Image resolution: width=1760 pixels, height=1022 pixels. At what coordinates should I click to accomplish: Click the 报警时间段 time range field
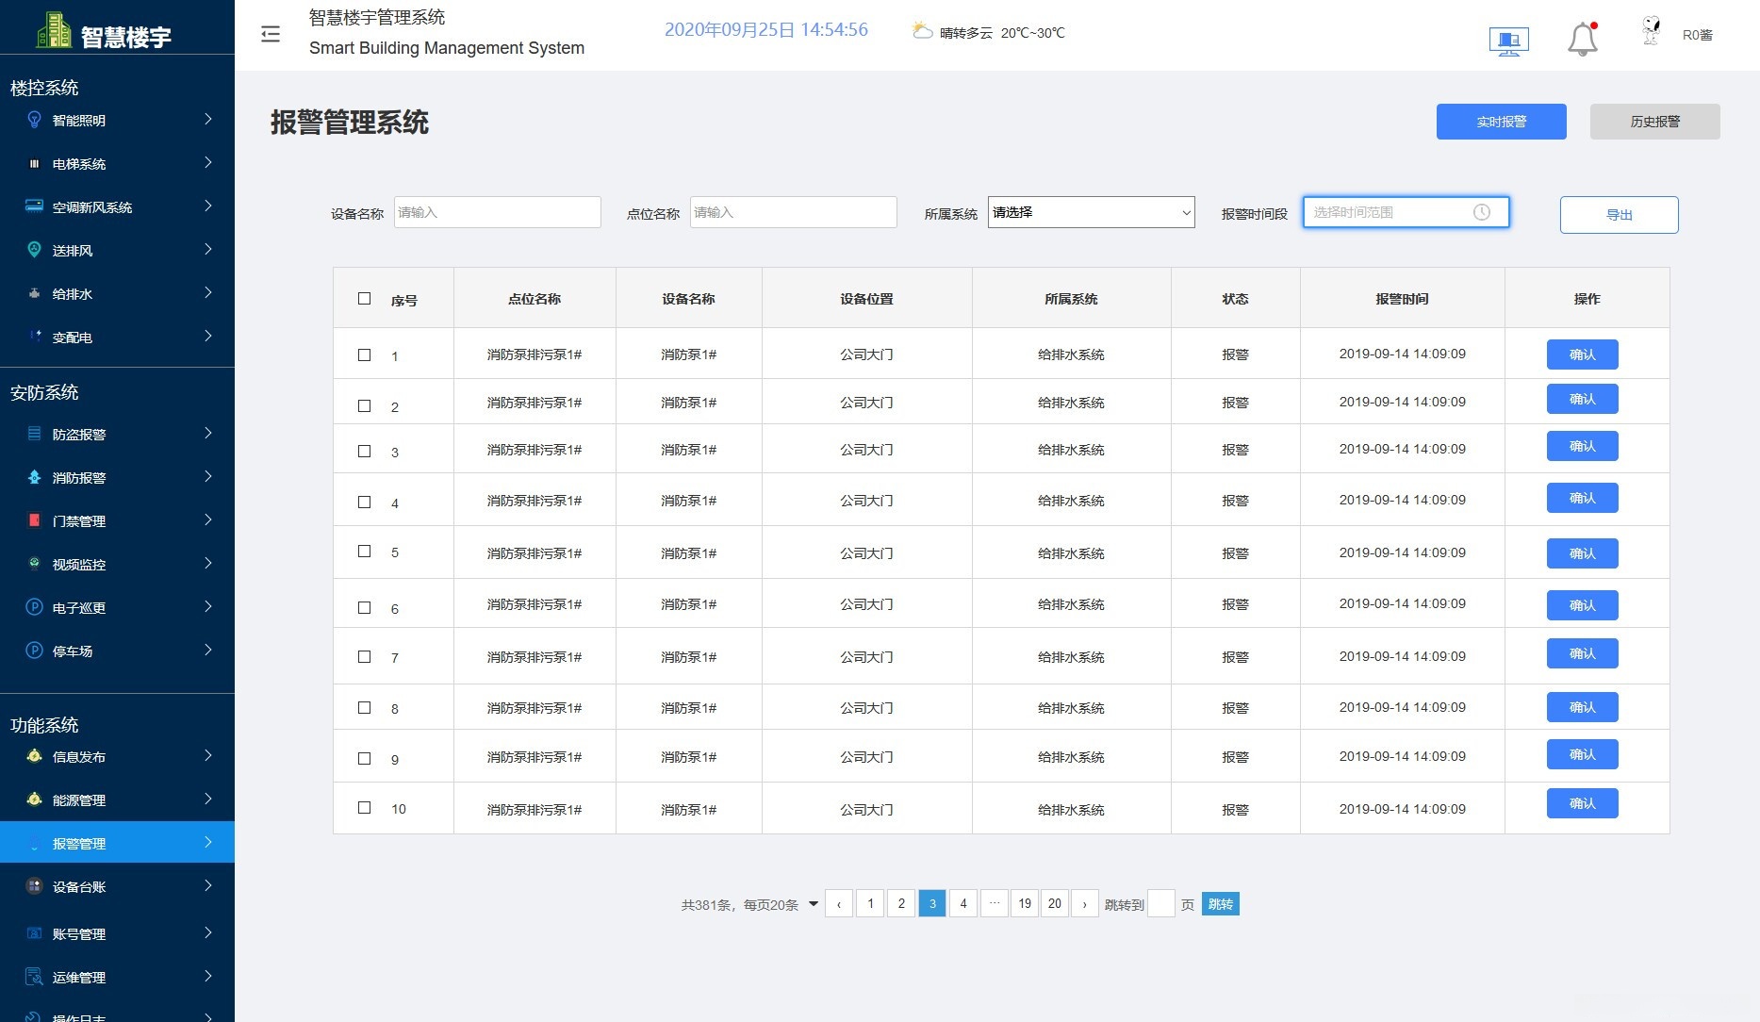1406,212
